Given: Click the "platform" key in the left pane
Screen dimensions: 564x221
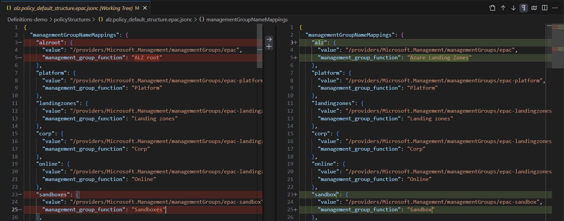Looking at the screenshot, I should tap(51, 73).
